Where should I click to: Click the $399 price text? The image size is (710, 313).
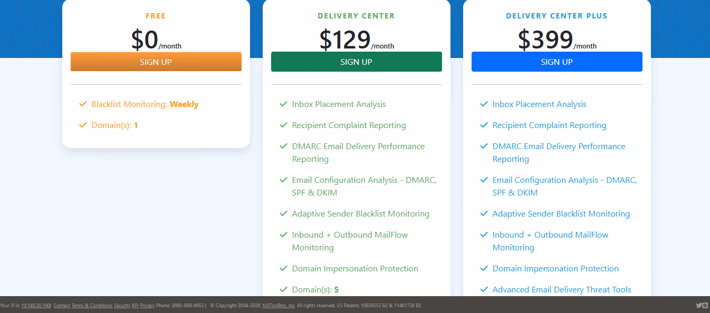pos(545,40)
